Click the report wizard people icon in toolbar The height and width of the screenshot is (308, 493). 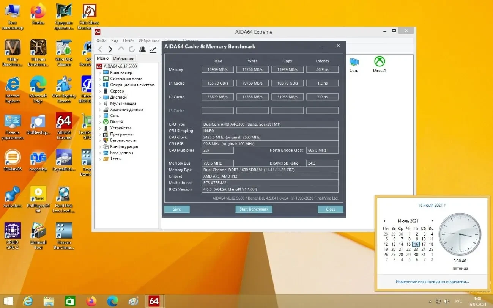pos(142,49)
